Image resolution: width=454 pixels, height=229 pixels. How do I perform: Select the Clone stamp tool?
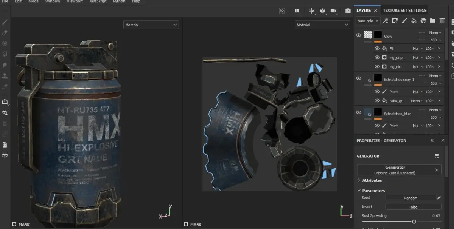point(5,76)
